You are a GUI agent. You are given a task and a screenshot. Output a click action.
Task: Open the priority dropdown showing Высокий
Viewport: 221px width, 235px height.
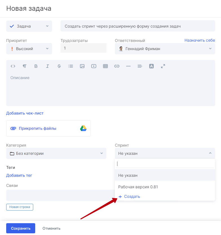point(29,49)
